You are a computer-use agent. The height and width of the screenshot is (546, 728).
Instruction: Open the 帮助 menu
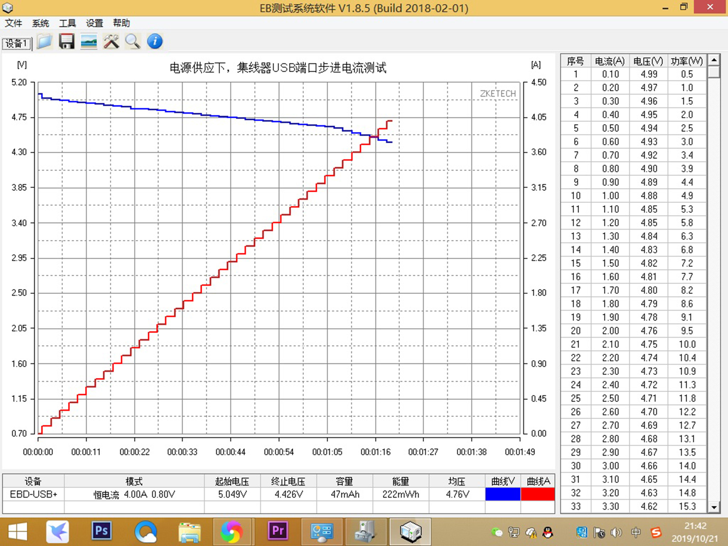click(x=121, y=23)
